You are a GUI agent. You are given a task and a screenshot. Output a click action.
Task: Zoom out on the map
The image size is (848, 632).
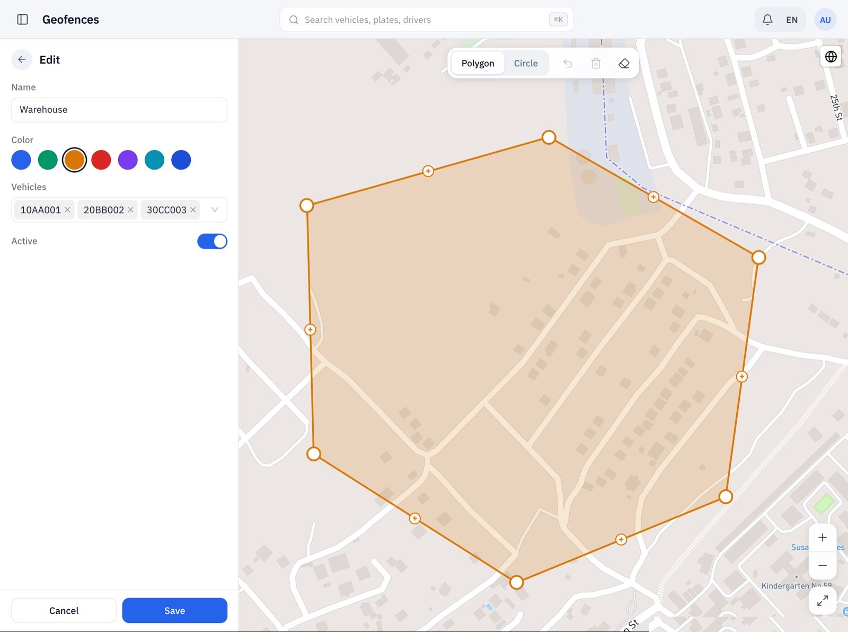(x=823, y=566)
